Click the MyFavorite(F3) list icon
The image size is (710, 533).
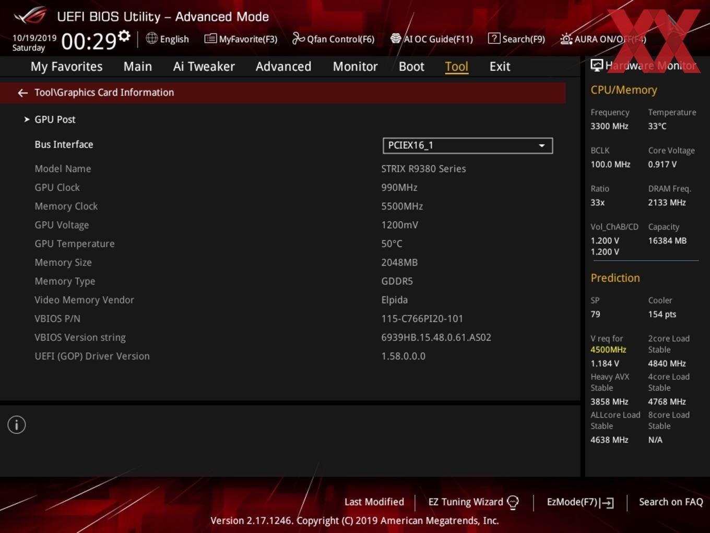pyautogui.click(x=210, y=39)
